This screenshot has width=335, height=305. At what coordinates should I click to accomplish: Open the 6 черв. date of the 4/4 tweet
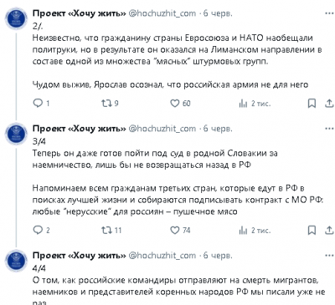(218, 256)
